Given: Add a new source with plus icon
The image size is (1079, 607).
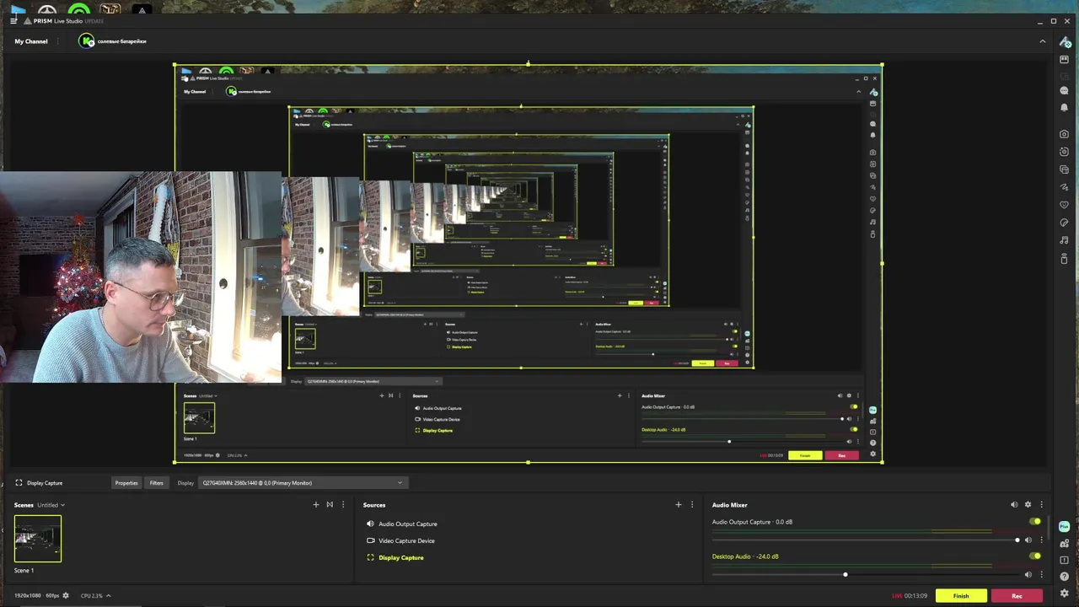Looking at the screenshot, I should [678, 505].
